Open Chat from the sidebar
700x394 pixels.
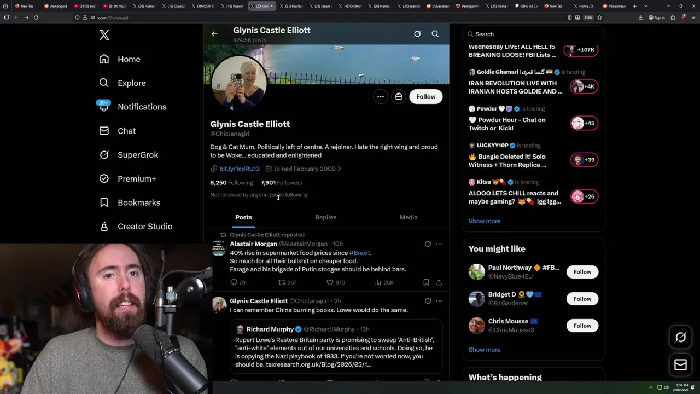tap(117, 131)
